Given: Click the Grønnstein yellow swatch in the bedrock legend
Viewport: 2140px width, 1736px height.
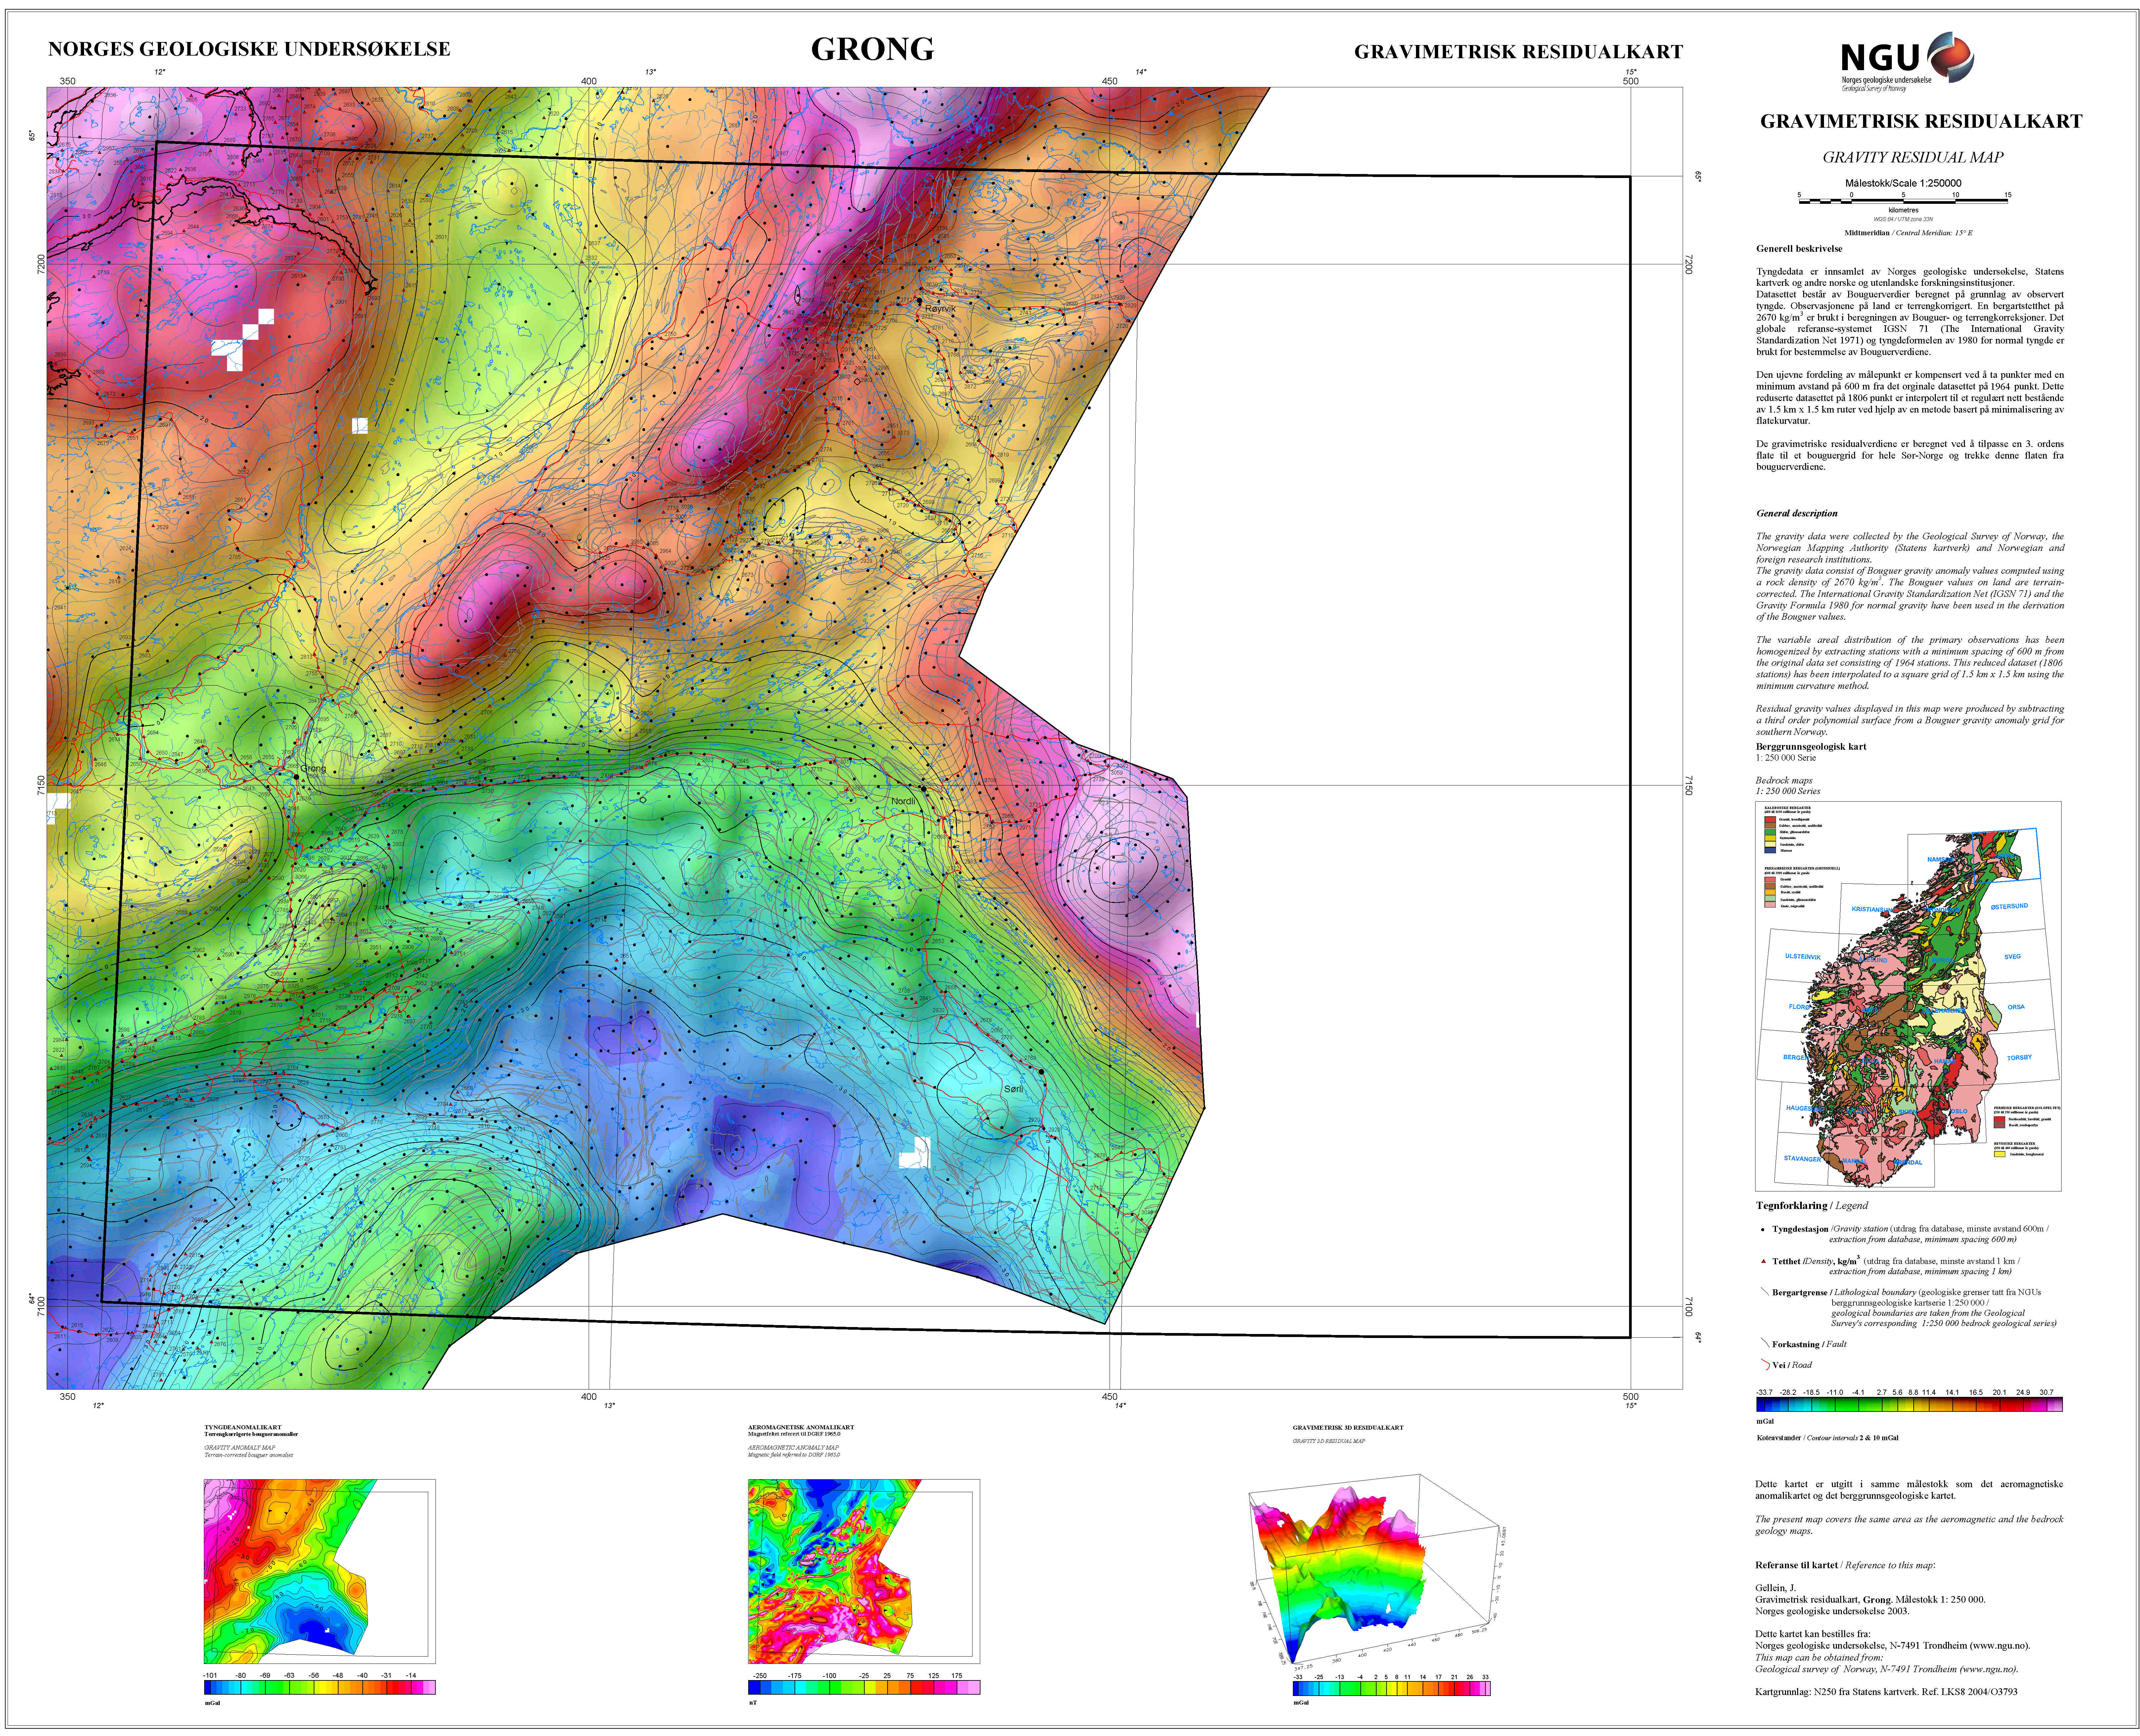Looking at the screenshot, I should pos(1770,838).
